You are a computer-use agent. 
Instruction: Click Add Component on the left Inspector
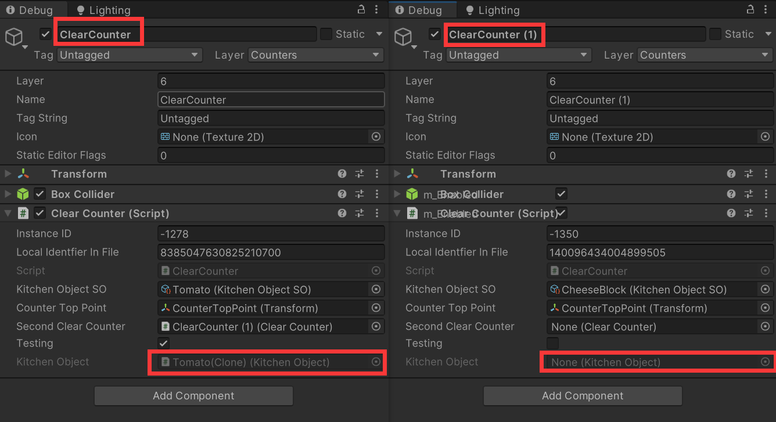coord(193,395)
